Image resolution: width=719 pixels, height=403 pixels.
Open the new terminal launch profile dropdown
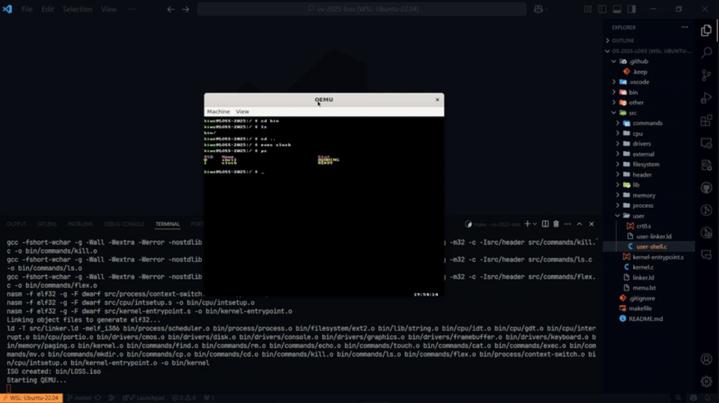tap(535, 224)
